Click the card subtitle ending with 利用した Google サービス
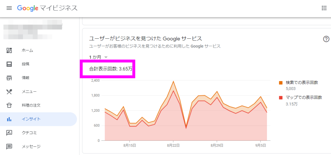The image size is (331, 155). point(155,46)
